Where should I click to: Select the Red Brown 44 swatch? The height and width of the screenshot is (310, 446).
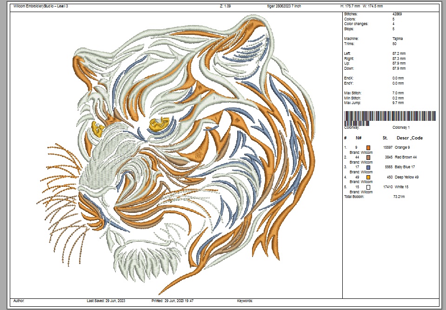(368, 157)
